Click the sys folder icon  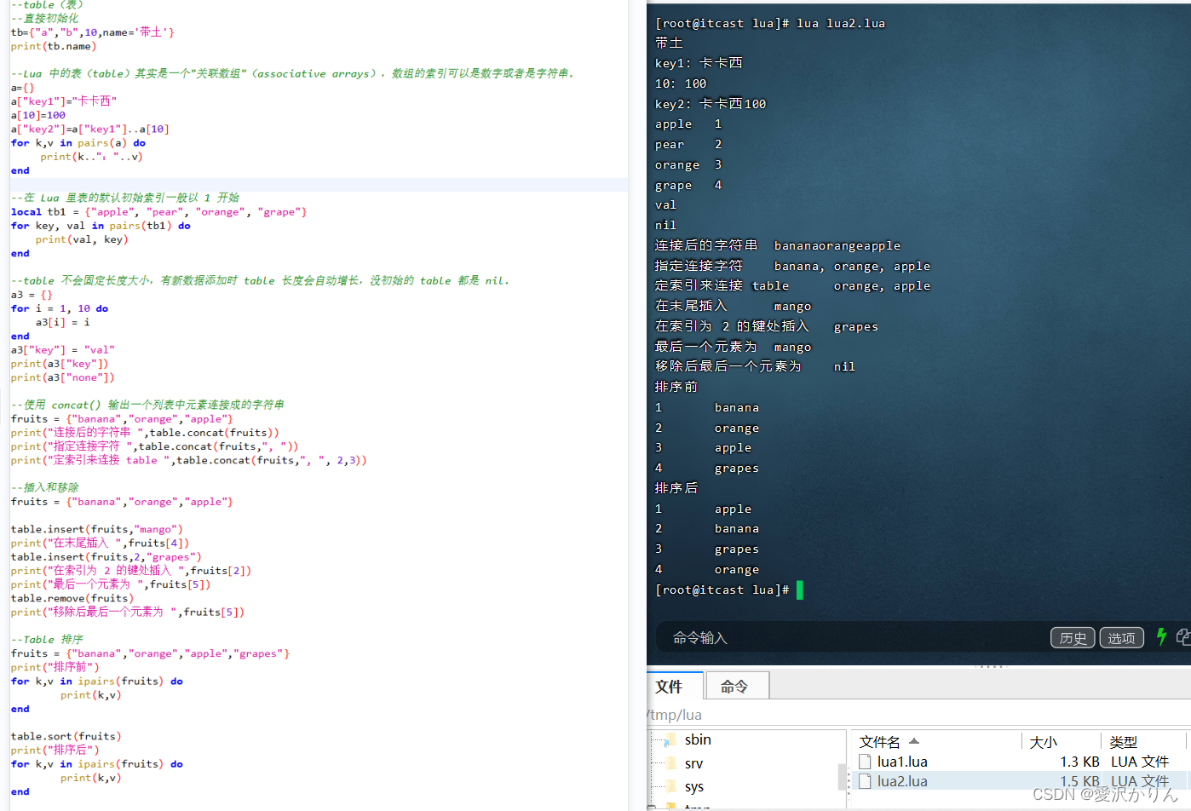(670, 786)
